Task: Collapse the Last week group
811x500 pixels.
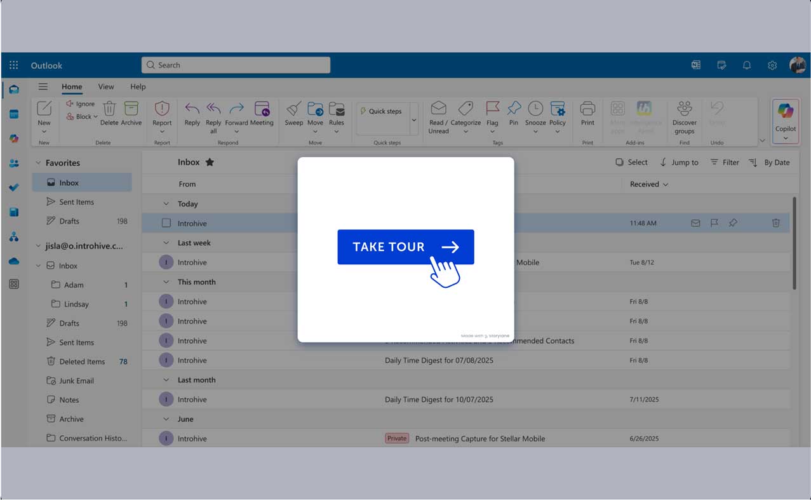Action: coord(166,243)
